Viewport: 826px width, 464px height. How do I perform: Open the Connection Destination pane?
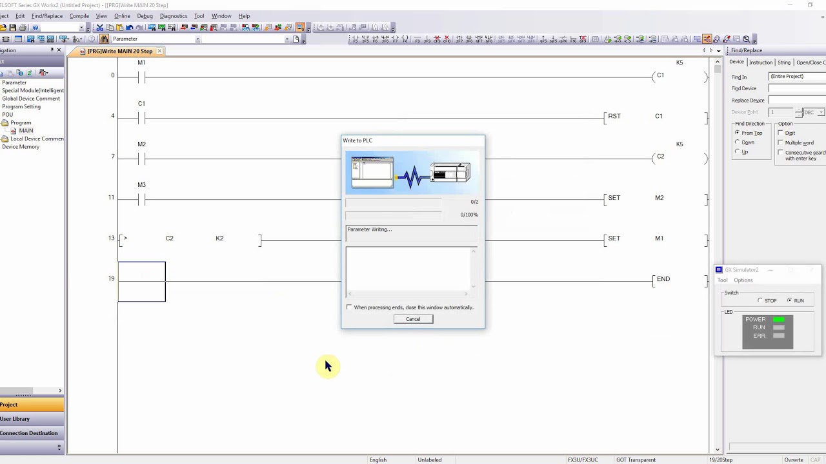pos(32,433)
